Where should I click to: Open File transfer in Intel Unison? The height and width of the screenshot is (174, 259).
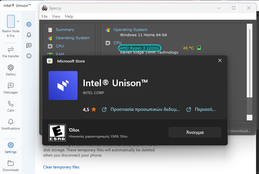point(11,52)
